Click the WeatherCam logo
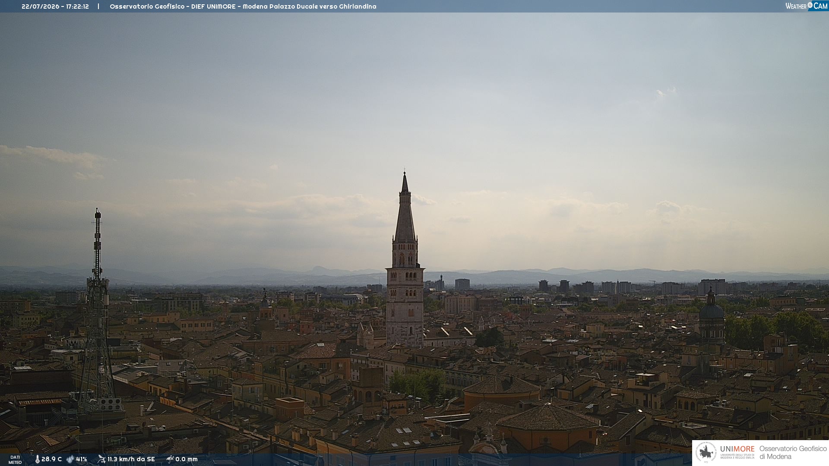This screenshot has height=466, width=829. click(807, 6)
